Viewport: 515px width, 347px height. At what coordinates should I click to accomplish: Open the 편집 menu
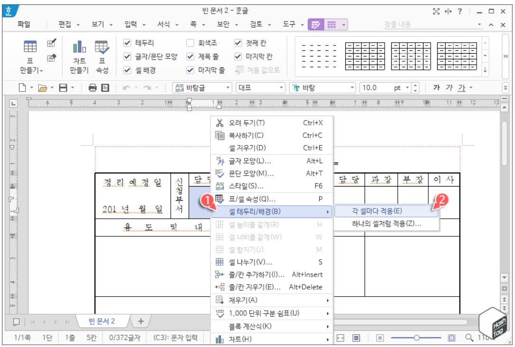(64, 24)
